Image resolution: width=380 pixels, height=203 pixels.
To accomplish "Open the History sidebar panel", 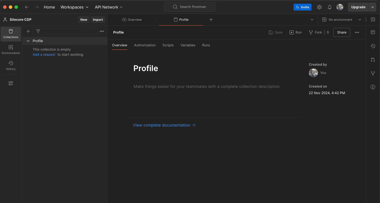I will click(x=11, y=65).
